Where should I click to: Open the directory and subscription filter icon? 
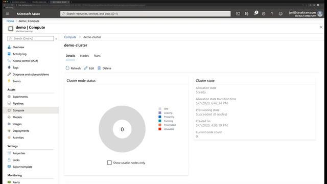point(246,14)
